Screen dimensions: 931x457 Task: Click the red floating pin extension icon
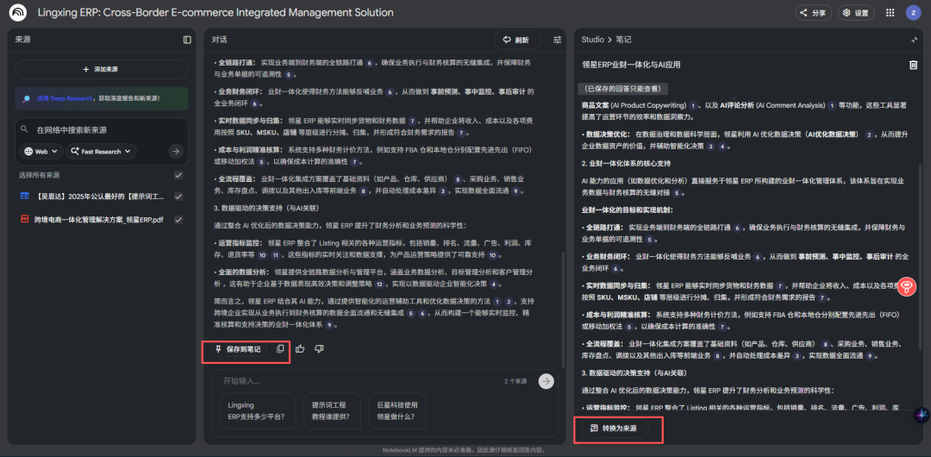[x=907, y=287]
